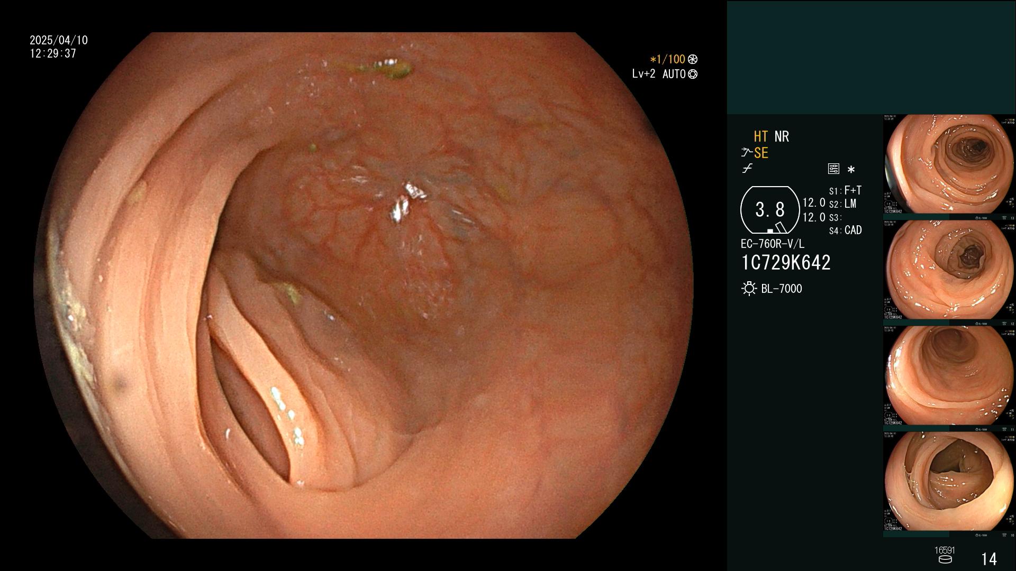Select the NR noise reduction label
Image resolution: width=1016 pixels, height=571 pixels.
click(x=782, y=136)
